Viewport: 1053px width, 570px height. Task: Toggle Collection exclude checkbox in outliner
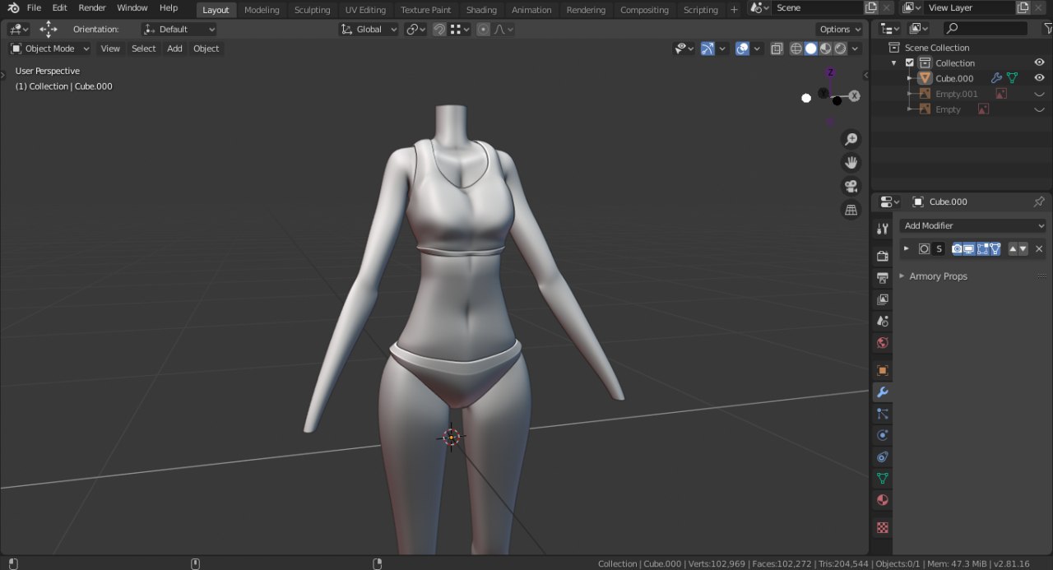(x=910, y=63)
